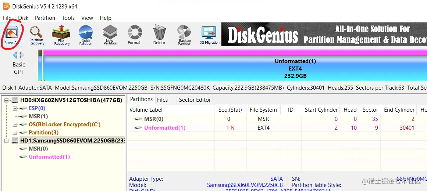Click the HD0 Toshiba disk drive icon
Image resolution: width=427 pixels, height=191 pixels.
(x=15, y=100)
